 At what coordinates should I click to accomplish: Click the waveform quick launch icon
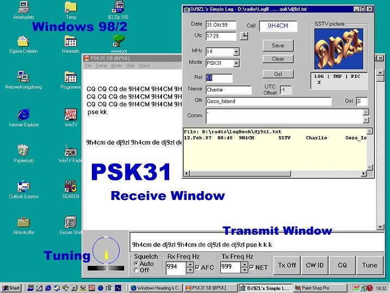pyautogui.click(x=118, y=288)
